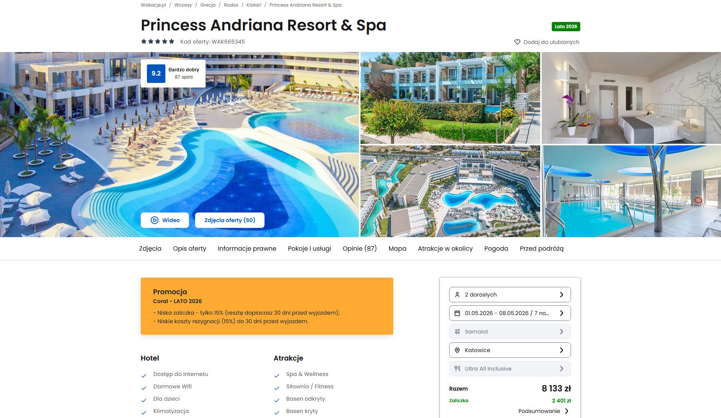Viewport: 721px width, 418px height.
Task: Go to Podsumowanie summary link
Action: [x=543, y=411]
